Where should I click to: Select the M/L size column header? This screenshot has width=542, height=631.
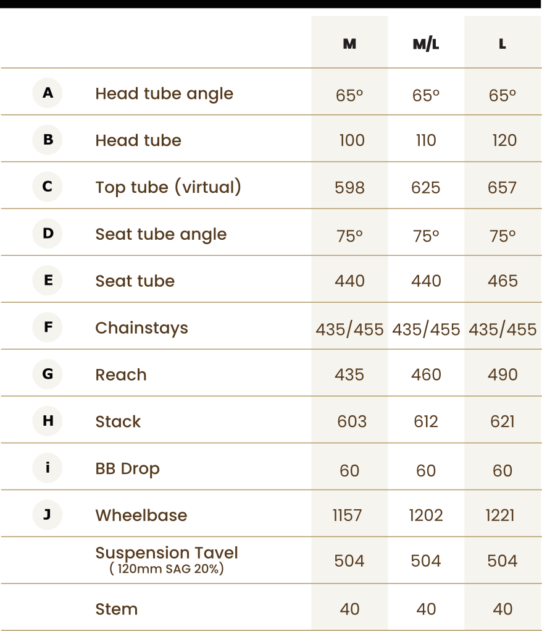pyautogui.click(x=426, y=43)
